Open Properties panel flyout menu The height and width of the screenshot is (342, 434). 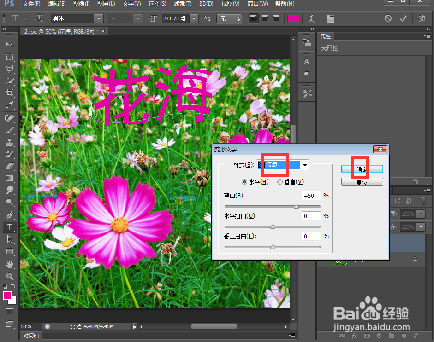427,36
